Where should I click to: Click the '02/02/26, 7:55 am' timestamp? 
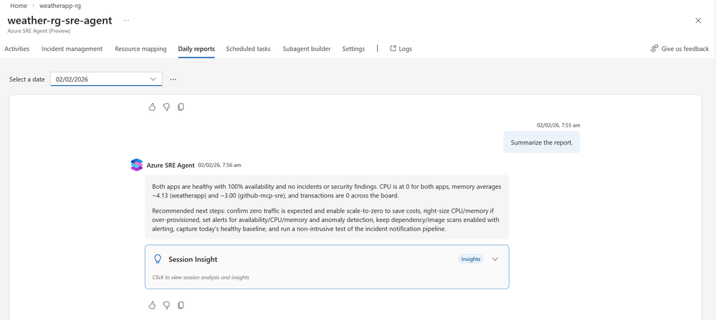click(558, 125)
